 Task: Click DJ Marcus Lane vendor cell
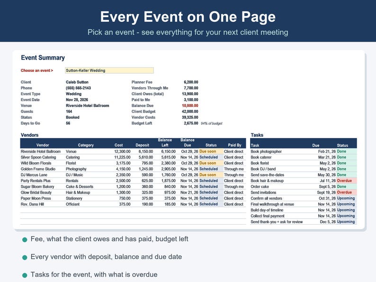tap(34, 175)
